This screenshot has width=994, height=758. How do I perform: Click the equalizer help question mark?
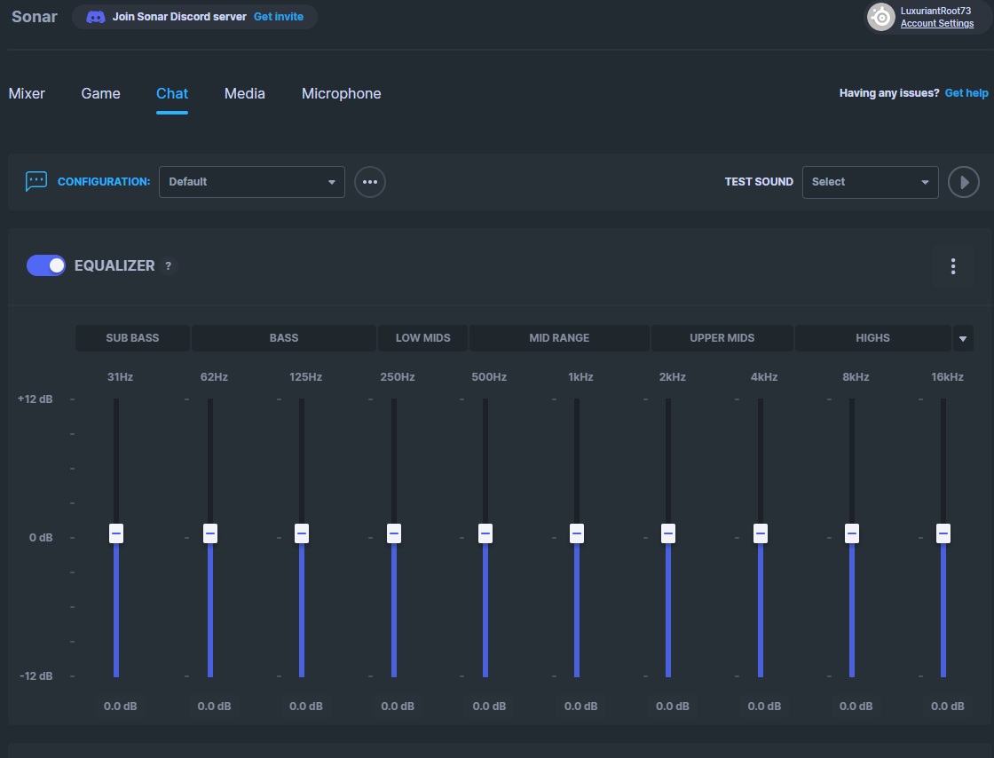[168, 266]
